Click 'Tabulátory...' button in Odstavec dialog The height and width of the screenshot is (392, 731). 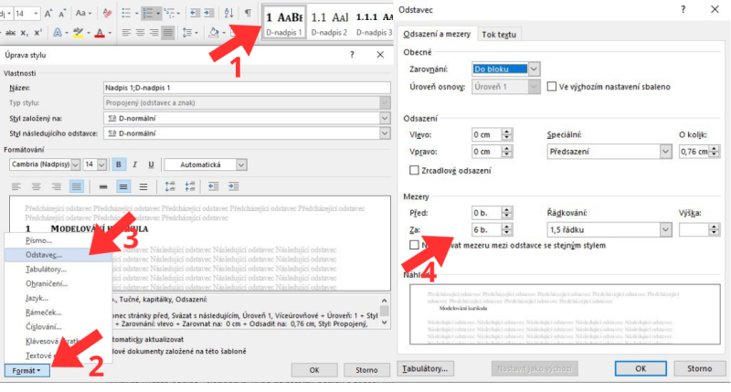[x=425, y=368]
